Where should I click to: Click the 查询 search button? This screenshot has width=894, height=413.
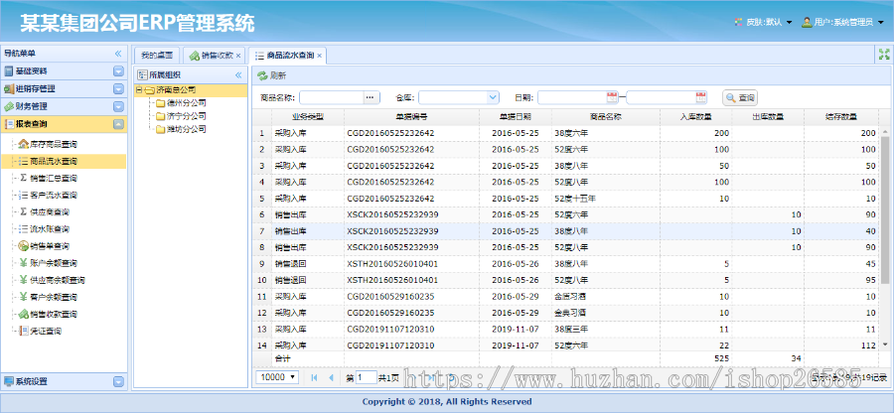pos(740,97)
